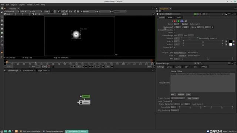This screenshot has width=237, height=133.
Task: Open the Project Format dropdown
Action: point(178,98)
